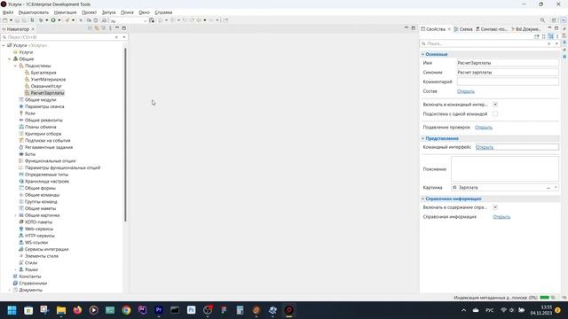The width and height of the screenshot is (568, 319).
Task: Click the Сервисы интеграции node icon
Action: tap(21, 249)
